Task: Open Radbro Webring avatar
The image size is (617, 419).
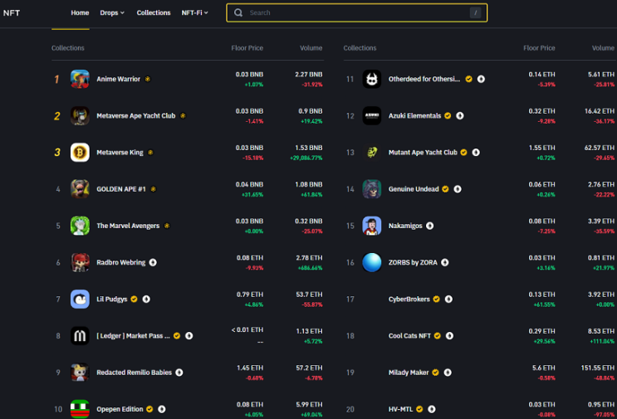Action: click(80, 262)
